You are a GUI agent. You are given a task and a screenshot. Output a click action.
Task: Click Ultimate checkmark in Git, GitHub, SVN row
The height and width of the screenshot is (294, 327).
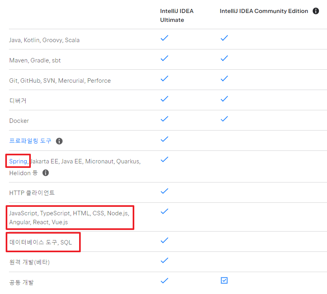point(164,79)
